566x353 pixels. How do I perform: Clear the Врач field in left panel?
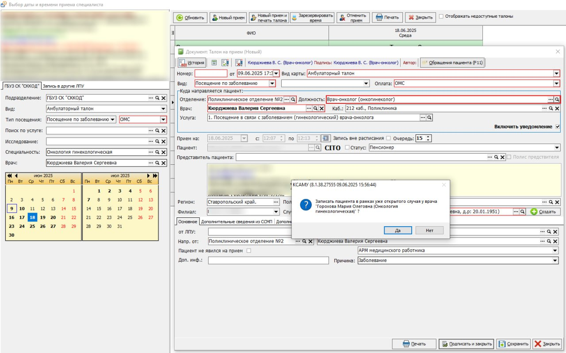click(x=163, y=163)
